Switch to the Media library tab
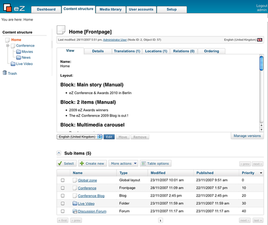 tap(111, 10)
